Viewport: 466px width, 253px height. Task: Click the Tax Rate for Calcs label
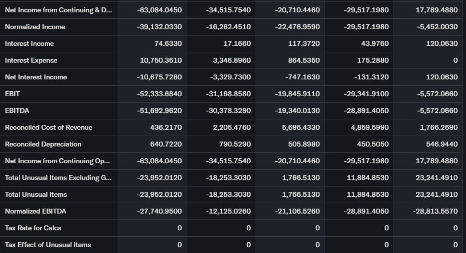[33, 228]
